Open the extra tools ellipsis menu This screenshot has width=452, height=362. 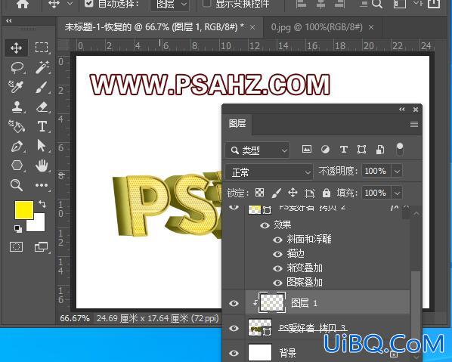[x=42, y=185]
